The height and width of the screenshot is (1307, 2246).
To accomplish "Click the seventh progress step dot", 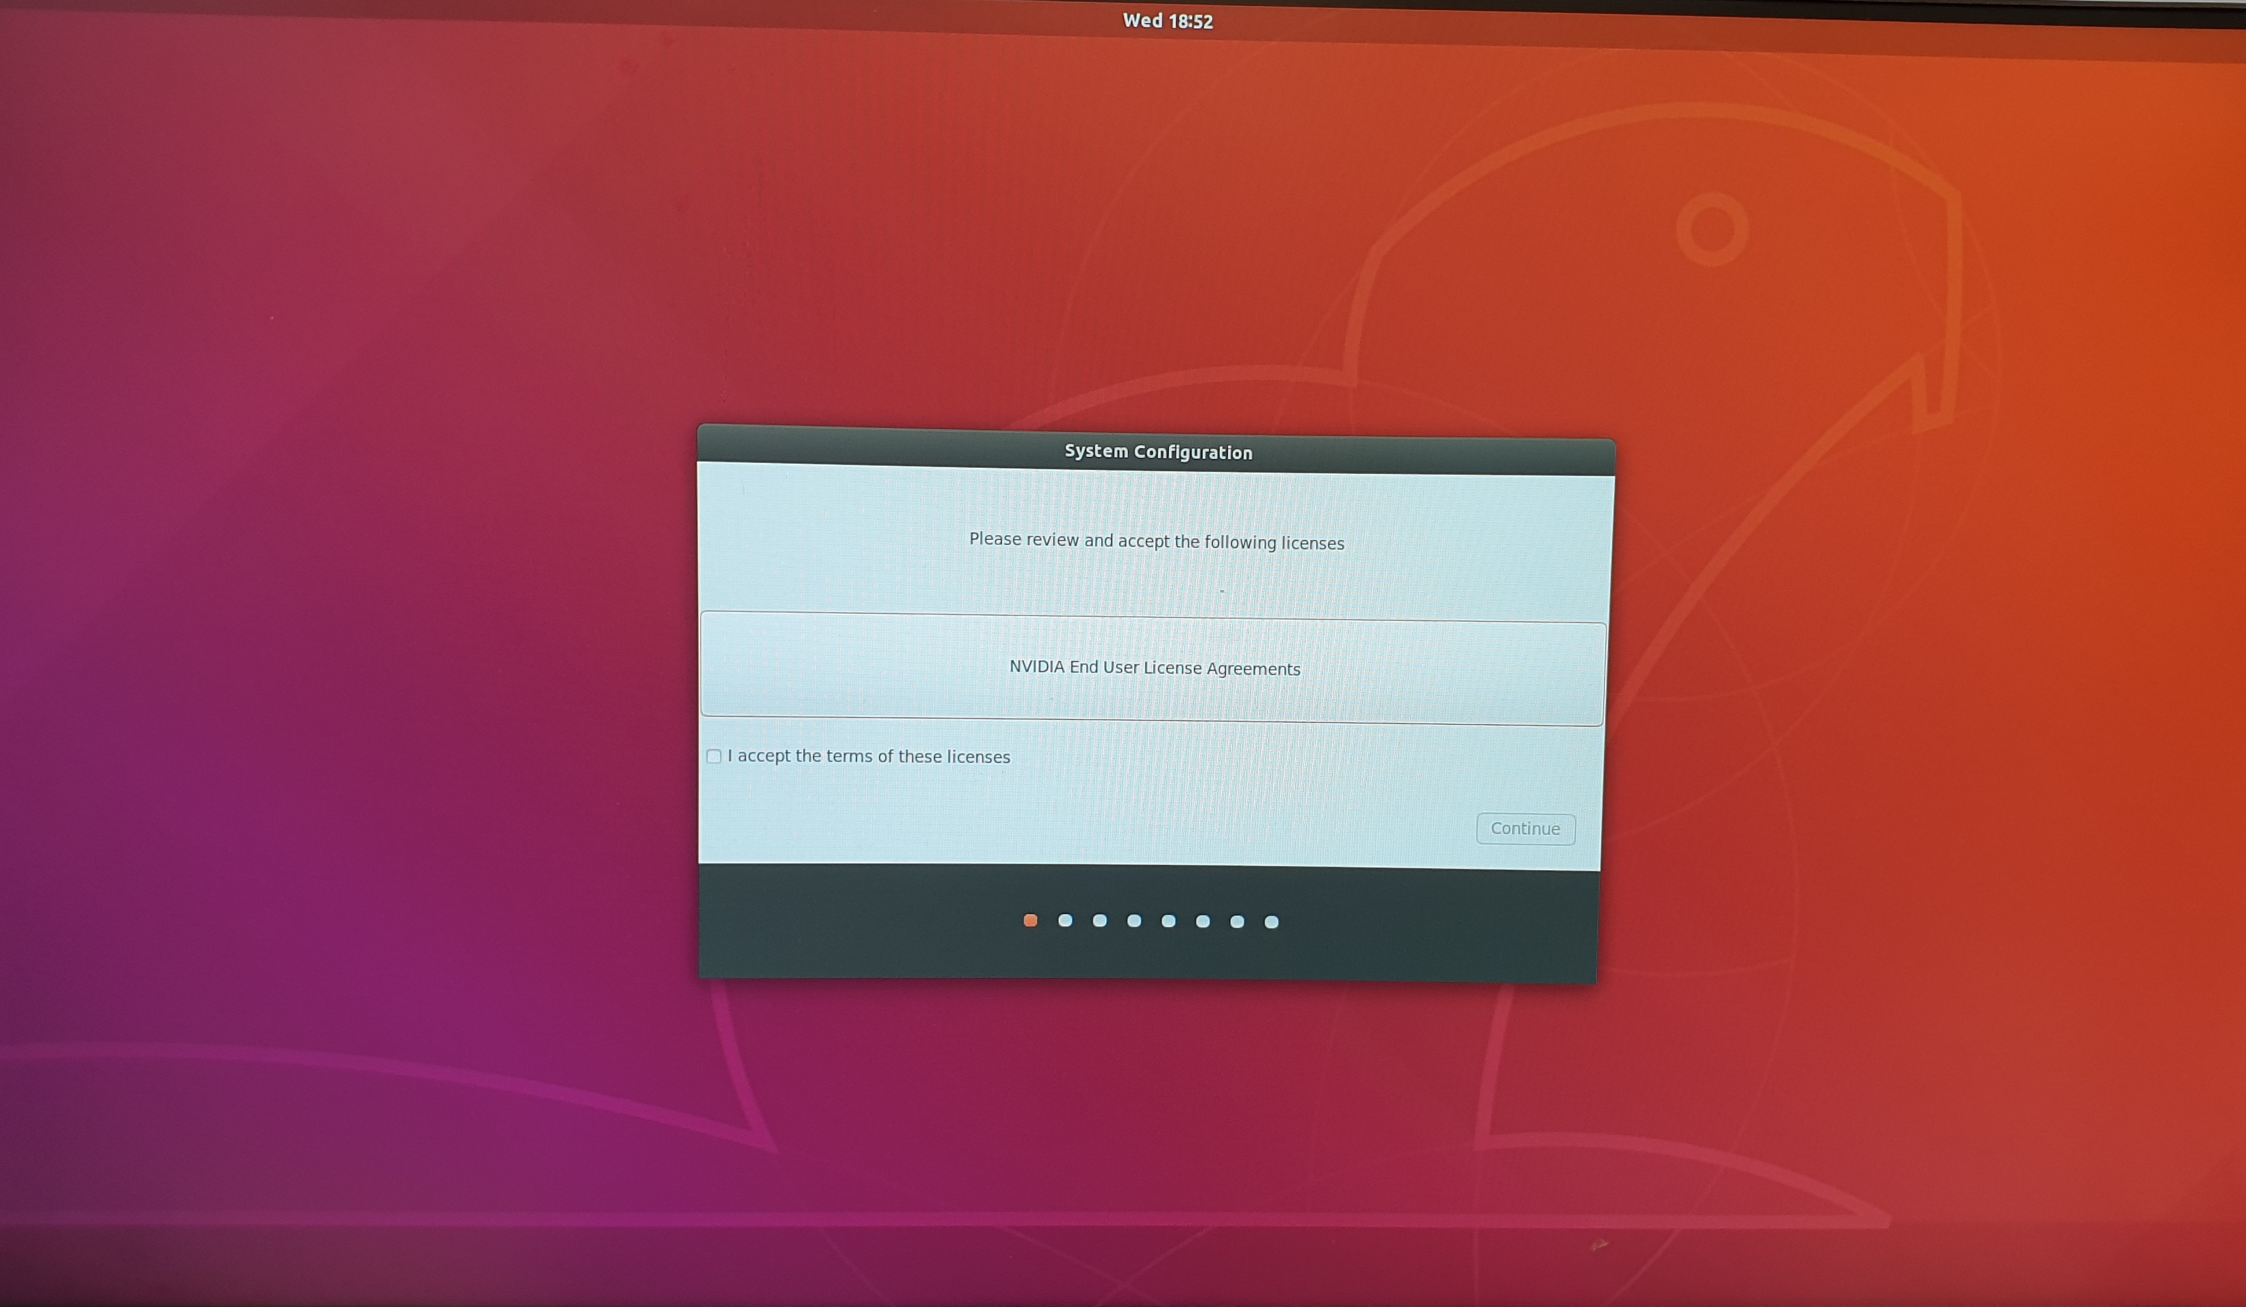I will tap(1237, 921).
